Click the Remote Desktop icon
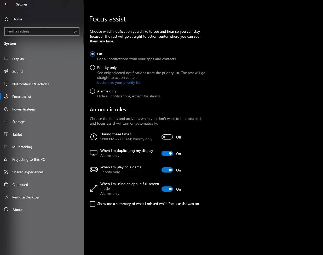Screen dimensions: 323x255 click(x=6, y=197)
